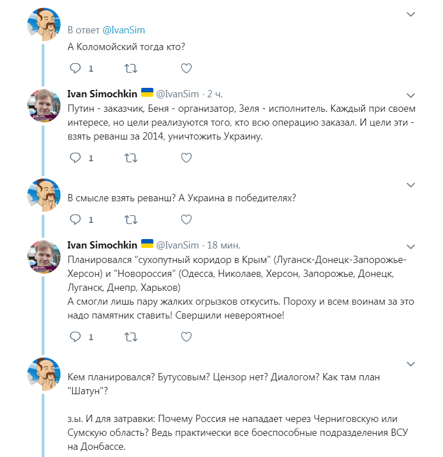The width and height of the screenshot is (443, 457).
Task: Reply to the tweet asking about Коломойский
Action: click(x=75, y=68)
